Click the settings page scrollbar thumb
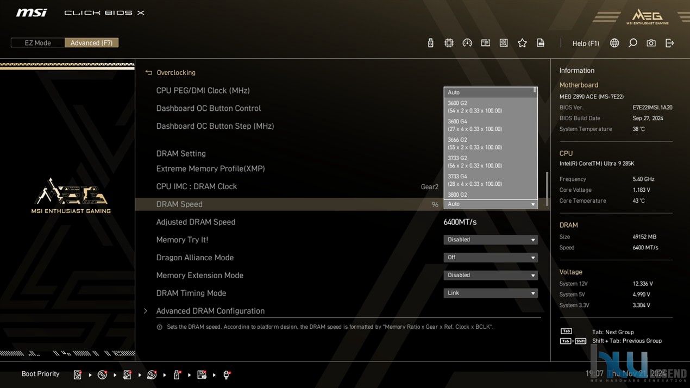This screenshot has width=690, height=388. [547, 189]
